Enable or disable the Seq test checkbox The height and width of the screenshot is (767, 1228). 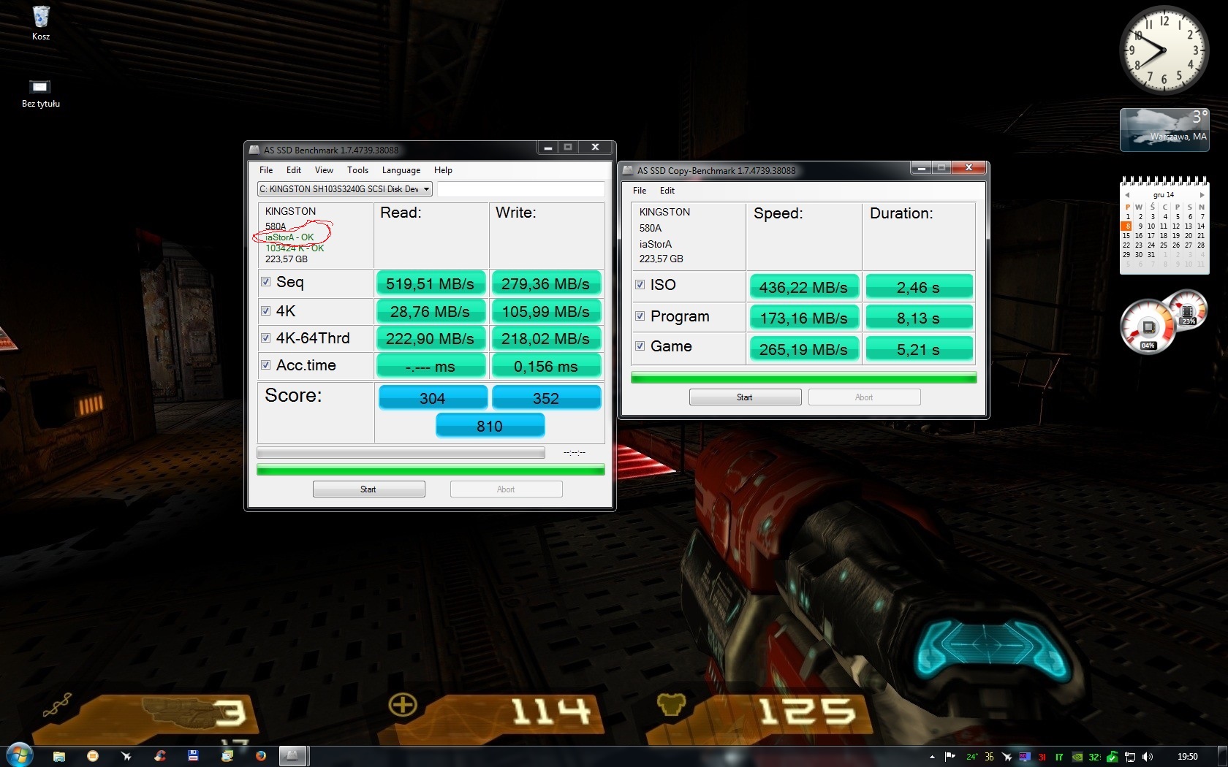(265, 281)
